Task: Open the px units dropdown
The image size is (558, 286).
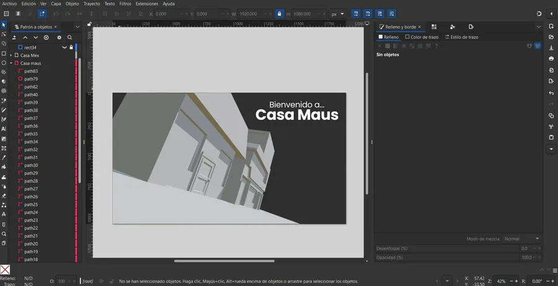Action: (x=338, y=14)
